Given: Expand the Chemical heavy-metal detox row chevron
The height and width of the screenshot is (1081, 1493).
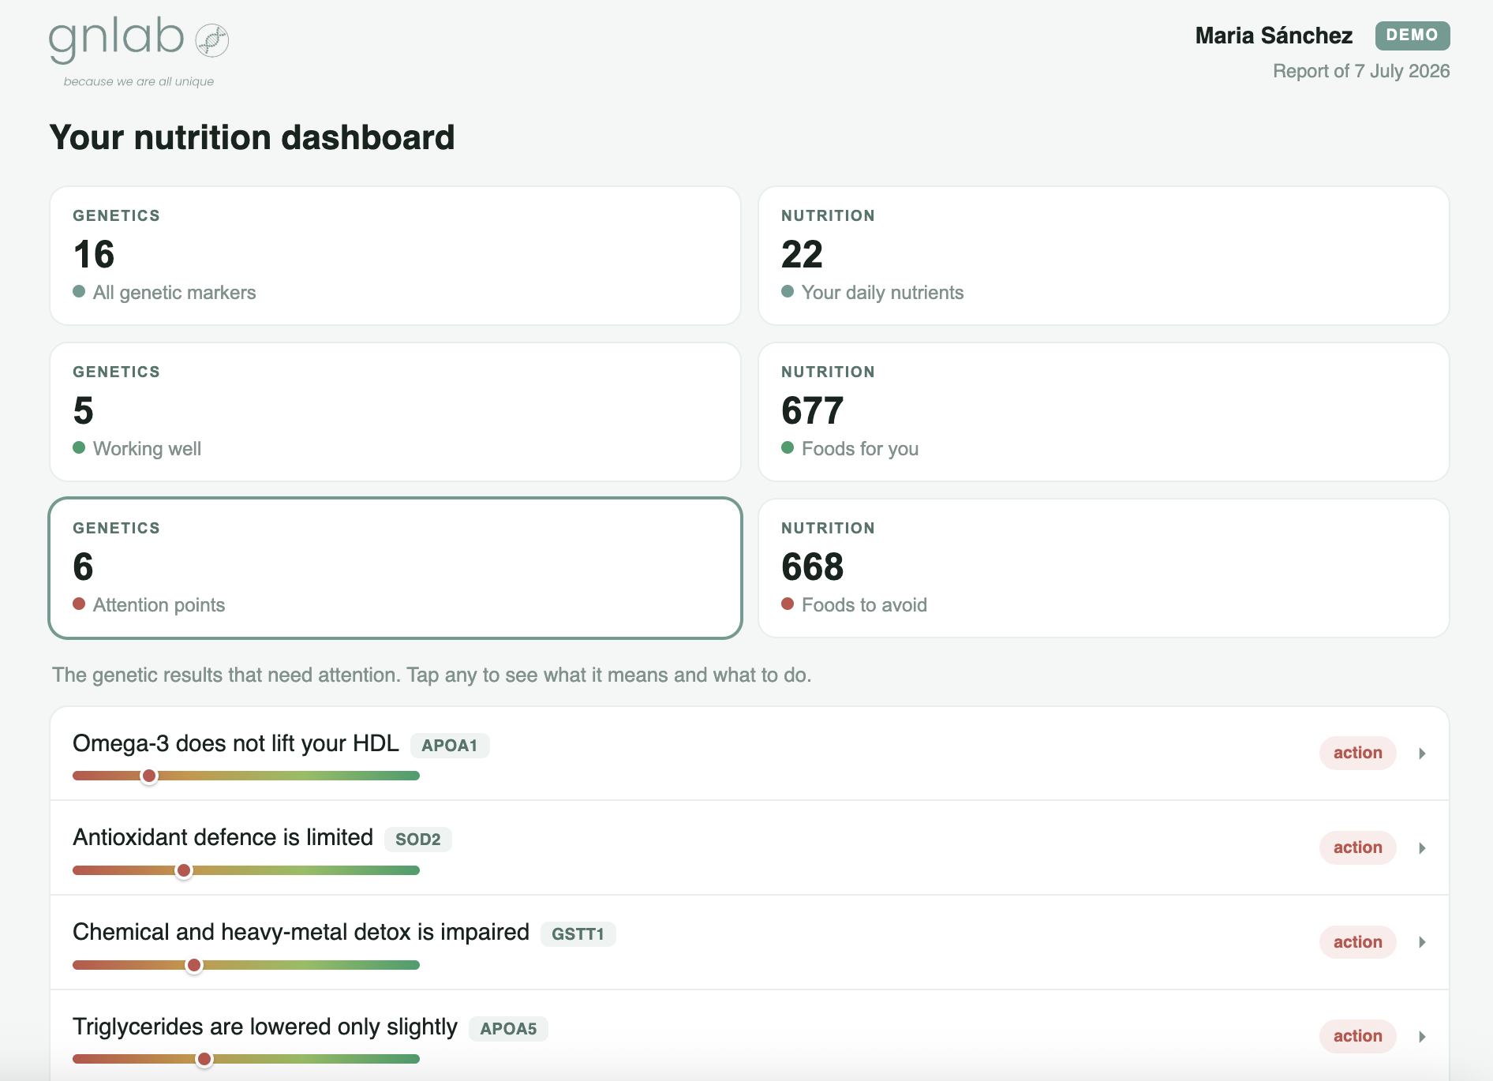Looking at the screenshot, I should click(x=1422, y=942).
